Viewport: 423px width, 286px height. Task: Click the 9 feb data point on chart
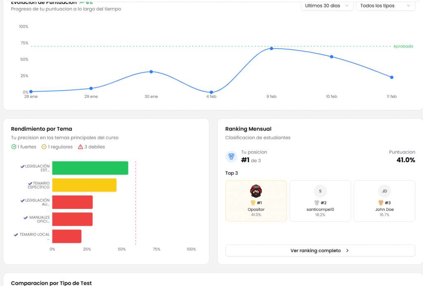(271, 49)
